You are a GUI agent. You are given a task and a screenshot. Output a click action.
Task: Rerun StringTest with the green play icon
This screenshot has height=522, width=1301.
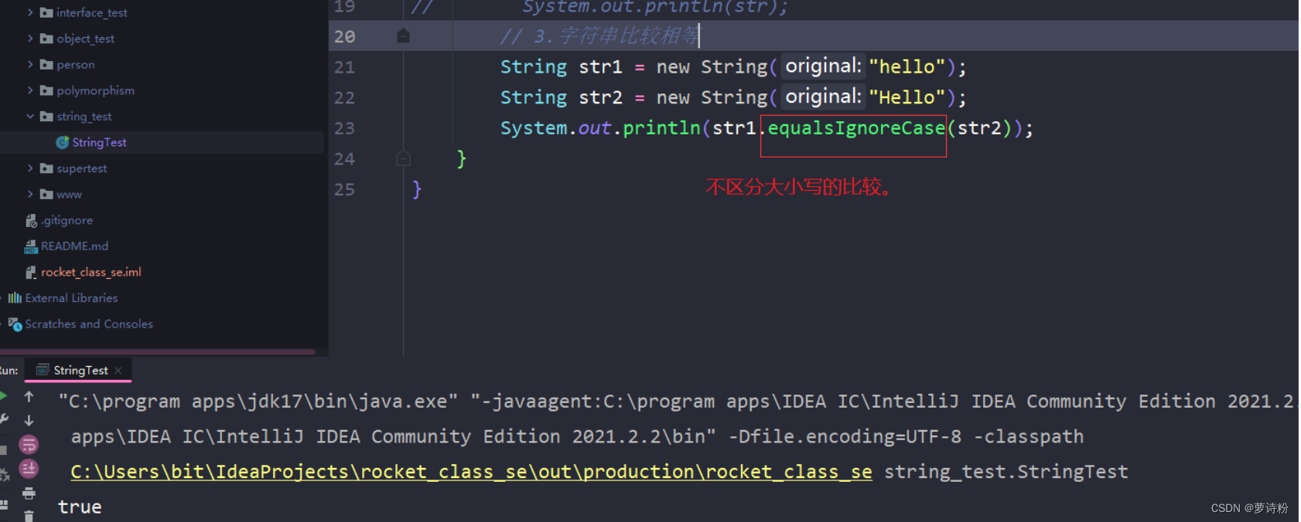(3, 396)
